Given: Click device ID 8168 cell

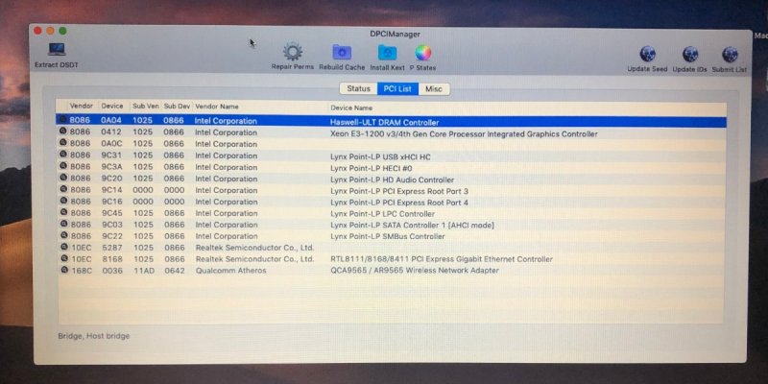Looking at the screenshot, I should pyautogui.click(x=112, y=258).
